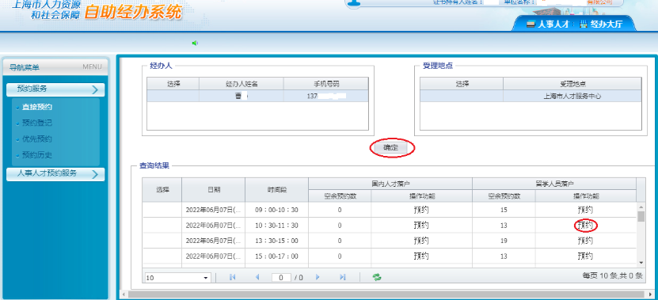Select the 上海市人才服务中心 location row
The height and width of the screenshot is (300, 658).
pyautogui.click(x=531, y=96)
